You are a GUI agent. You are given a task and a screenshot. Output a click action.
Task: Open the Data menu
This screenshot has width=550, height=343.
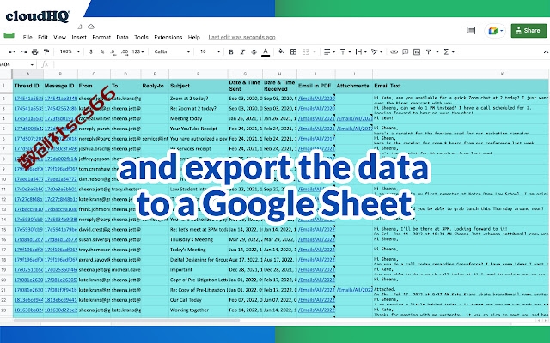122,37
